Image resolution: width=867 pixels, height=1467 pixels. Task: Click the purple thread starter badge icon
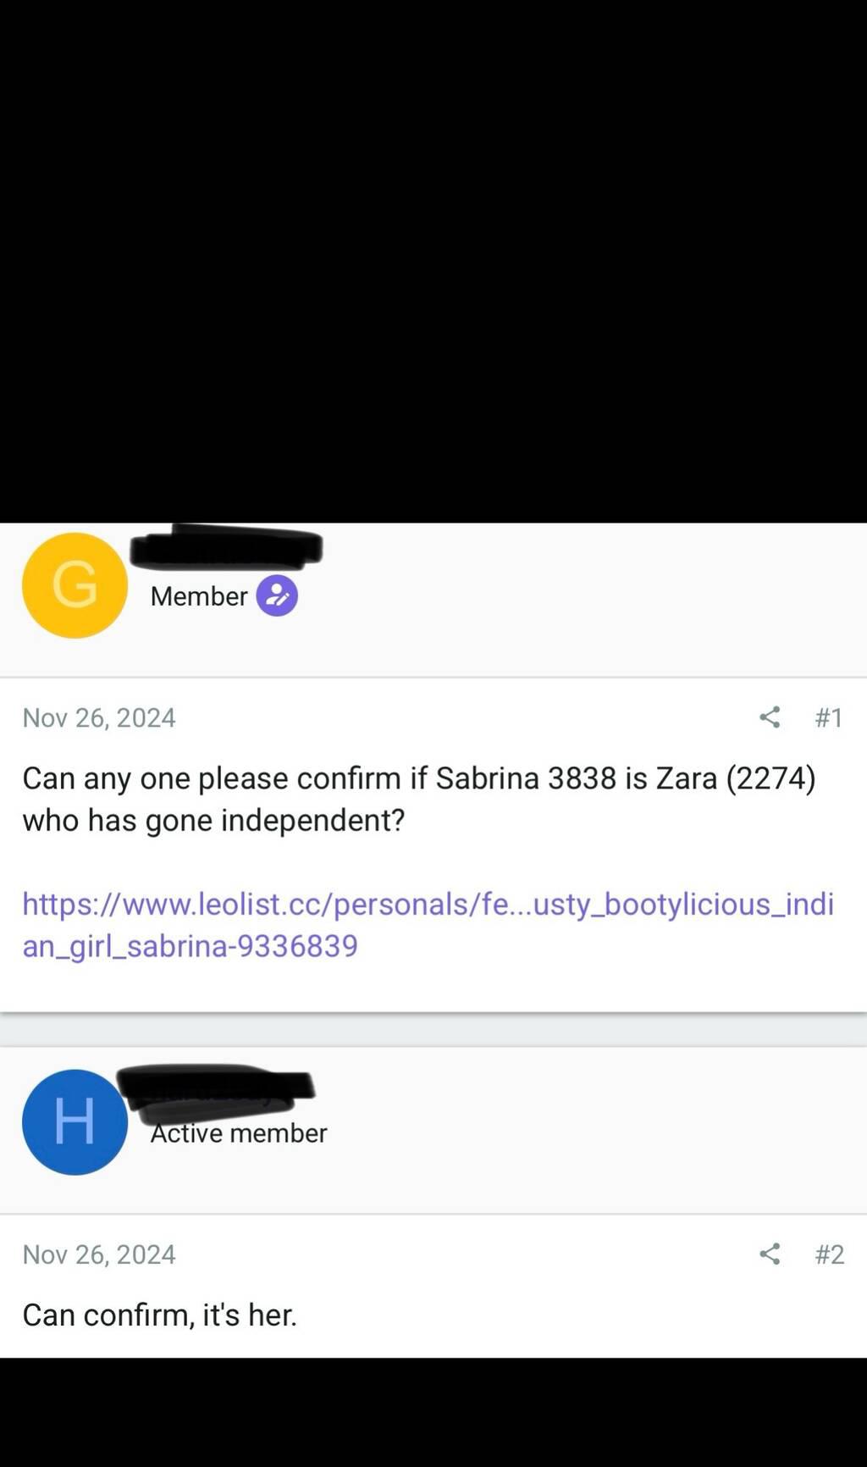point(277,595)
